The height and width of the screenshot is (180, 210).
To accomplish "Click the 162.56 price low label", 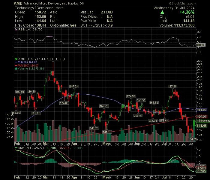I will (x=16, y=113).
